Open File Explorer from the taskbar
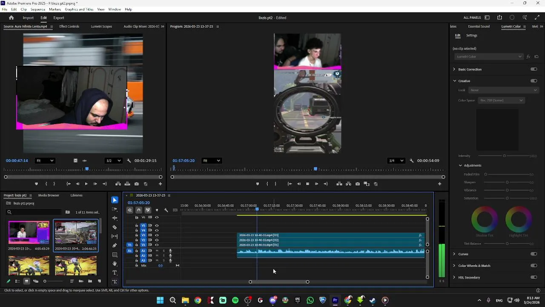 185,300
